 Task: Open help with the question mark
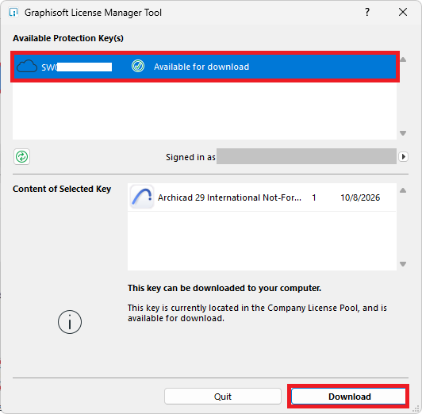(x=367, y=12)
